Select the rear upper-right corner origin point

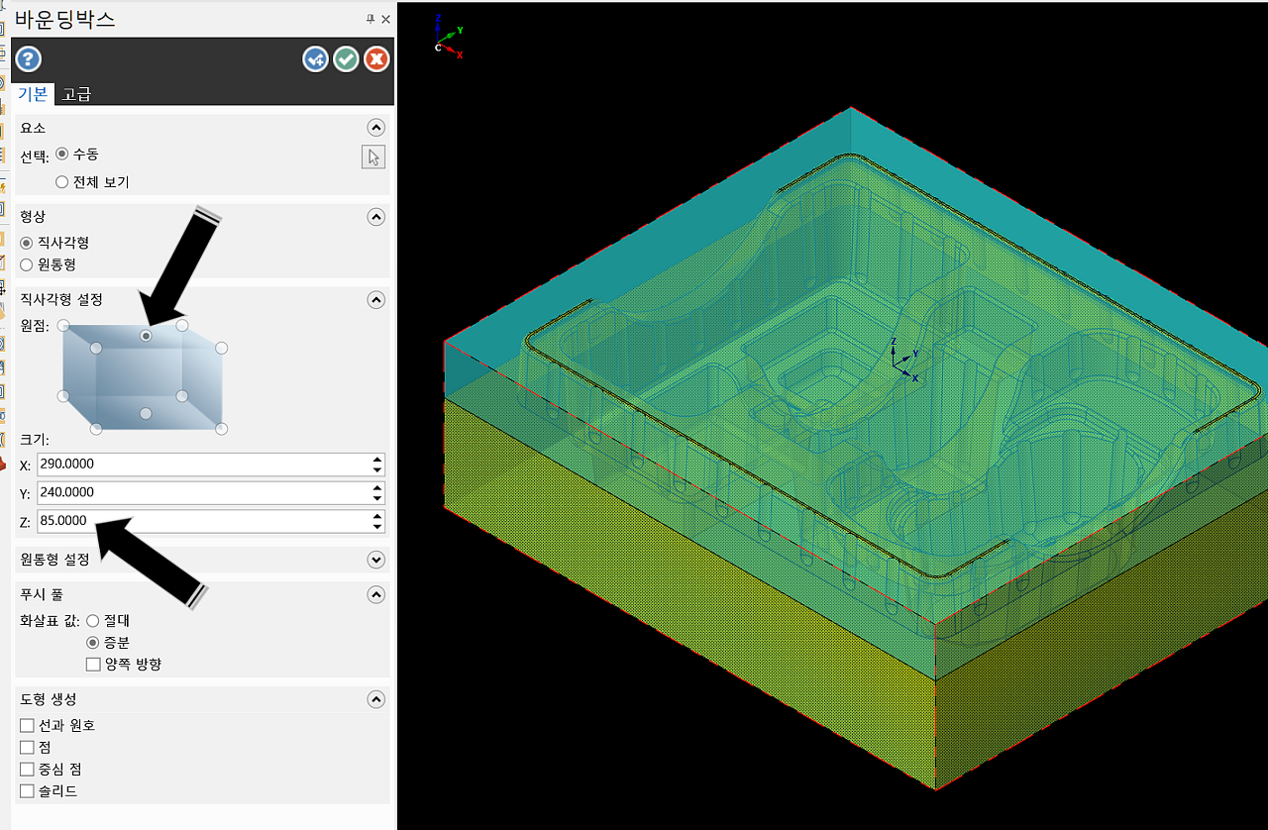click(182, 325)
